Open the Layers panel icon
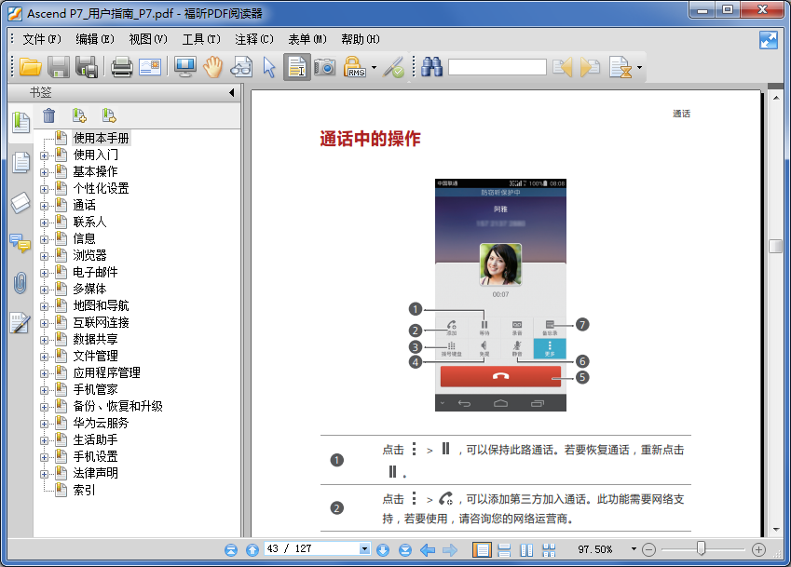This screenshot has height=567, width=791. [x=20, y=203]
